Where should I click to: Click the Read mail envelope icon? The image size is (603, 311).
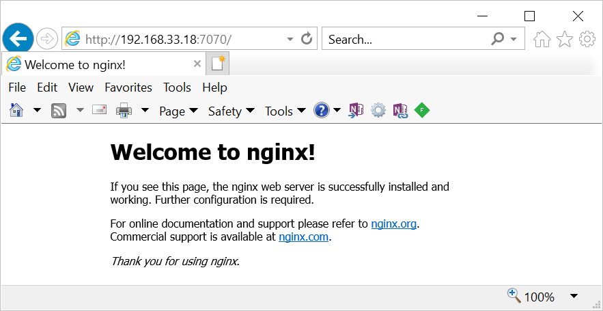pos(99,110)
